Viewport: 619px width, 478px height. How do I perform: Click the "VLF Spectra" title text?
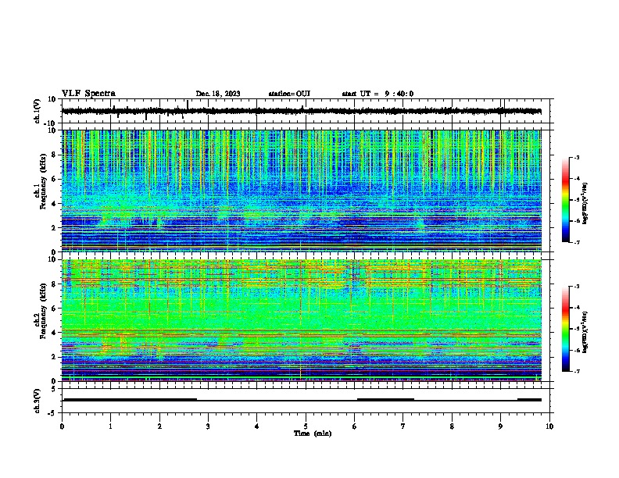[x=88, y=94]
